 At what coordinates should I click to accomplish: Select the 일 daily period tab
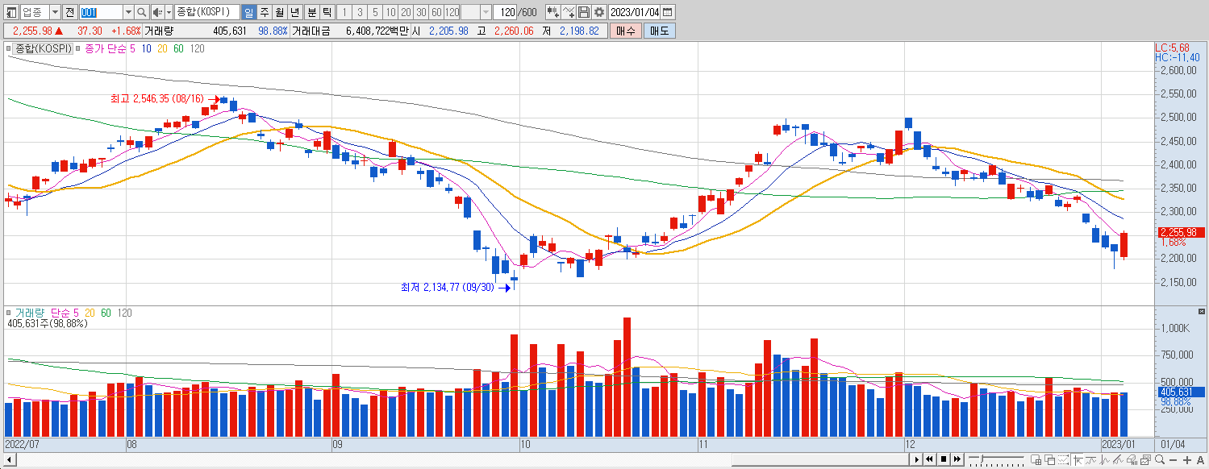(248, 12)
